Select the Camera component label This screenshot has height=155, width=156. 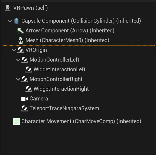(39, 99)
